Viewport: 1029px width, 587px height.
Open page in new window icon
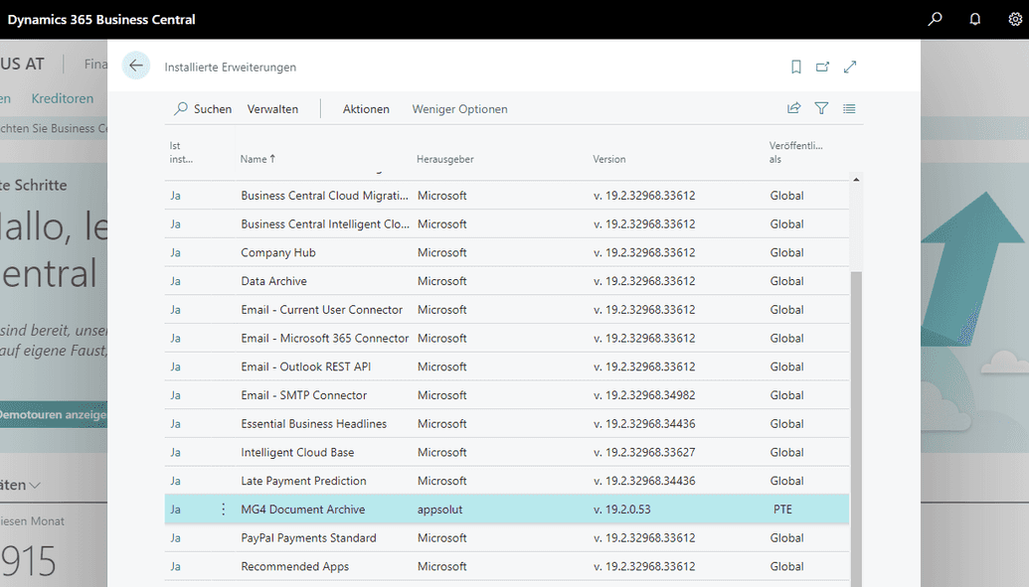pyautogui.click(x=822, y=67)
